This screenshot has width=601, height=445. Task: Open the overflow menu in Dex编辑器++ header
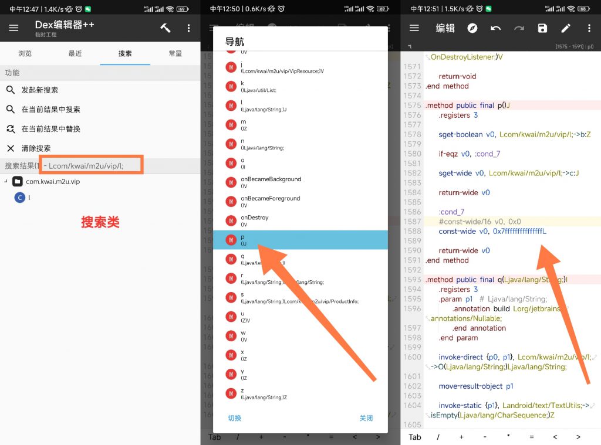click(x=188, y=28)
